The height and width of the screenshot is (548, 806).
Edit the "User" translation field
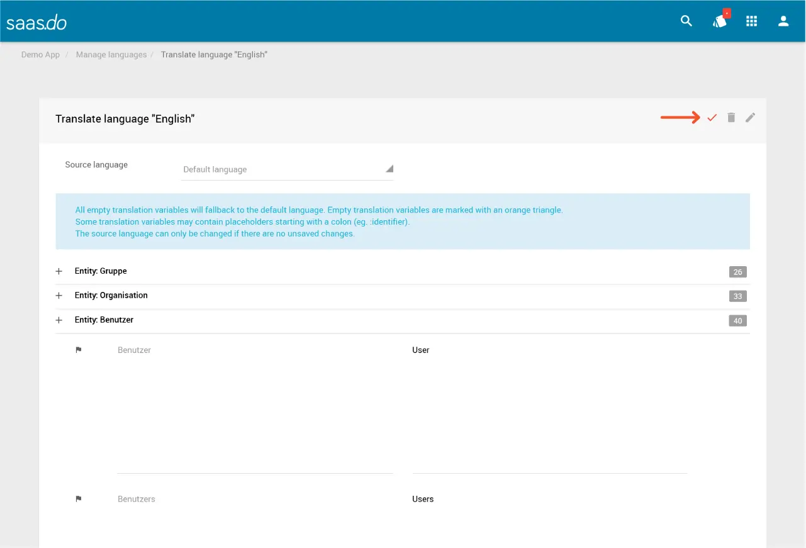[549, 409]
